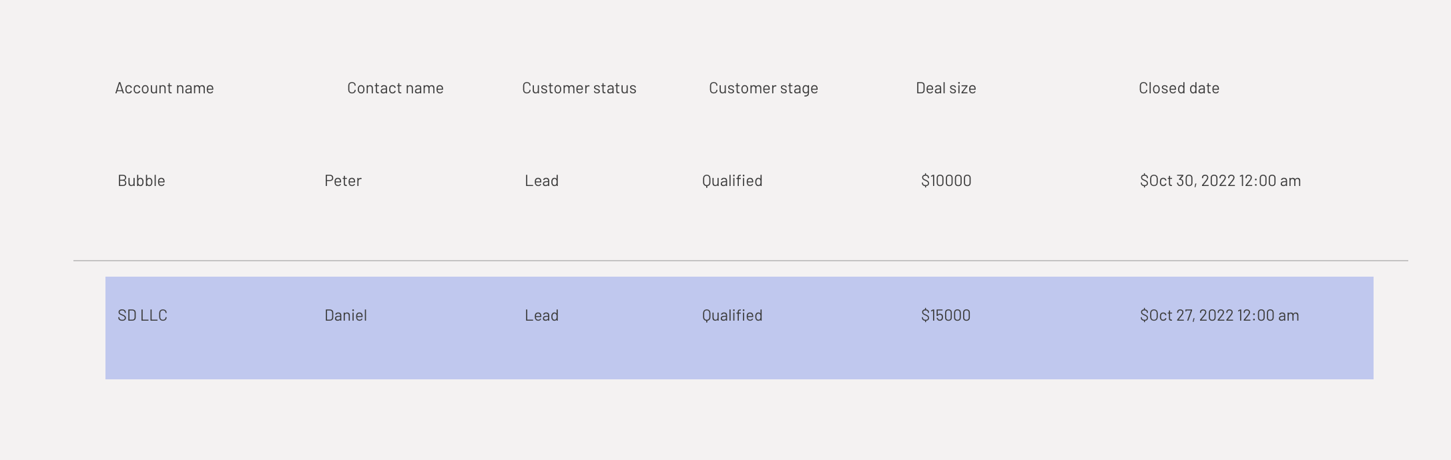1451x460 pixels.
Task: Open the Bubble account entry
Action: coord(141,181)
